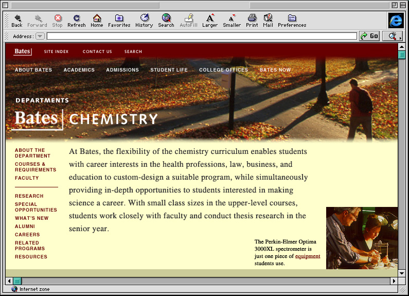409x296 pixels.
Task: Click the horizontal scrollbar thumb
Action: 17,281
